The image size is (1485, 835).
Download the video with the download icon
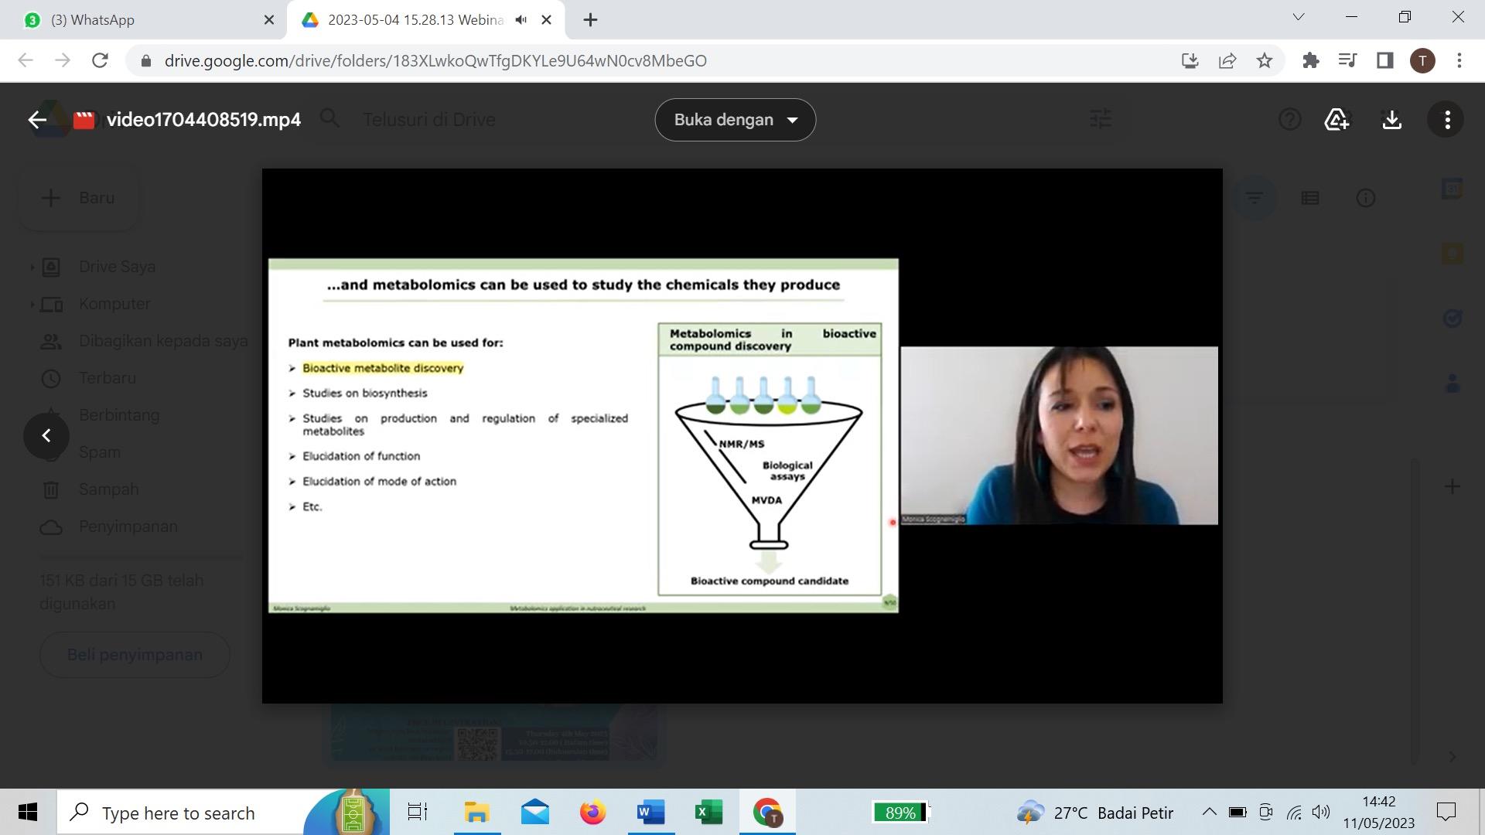point(1391,120)
